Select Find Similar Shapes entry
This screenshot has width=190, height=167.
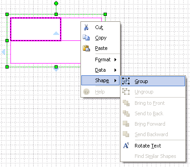pyautogui.click(x=153, y=156)
